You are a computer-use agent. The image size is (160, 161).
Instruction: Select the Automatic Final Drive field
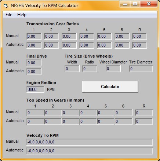click(x=34, y=72)
